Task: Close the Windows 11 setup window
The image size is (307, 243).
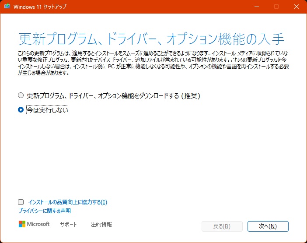Action: [296, 7]
